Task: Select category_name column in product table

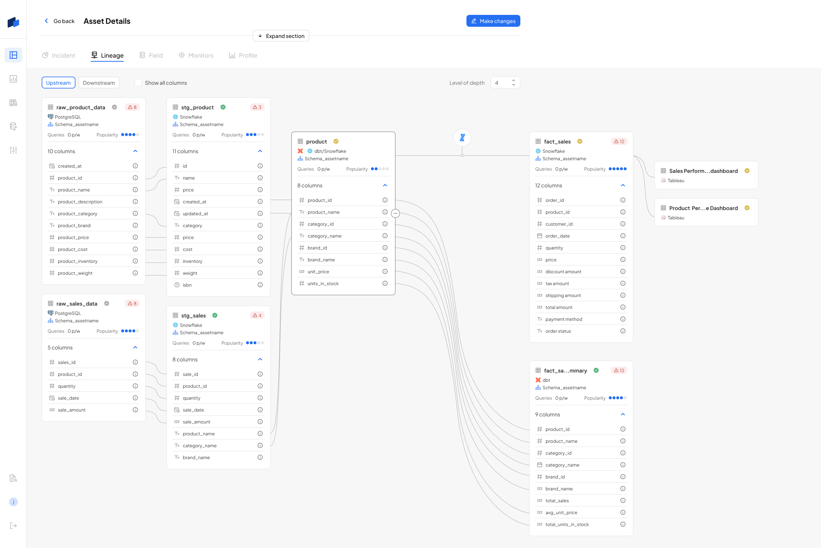Action: click(x=343, y=236)
